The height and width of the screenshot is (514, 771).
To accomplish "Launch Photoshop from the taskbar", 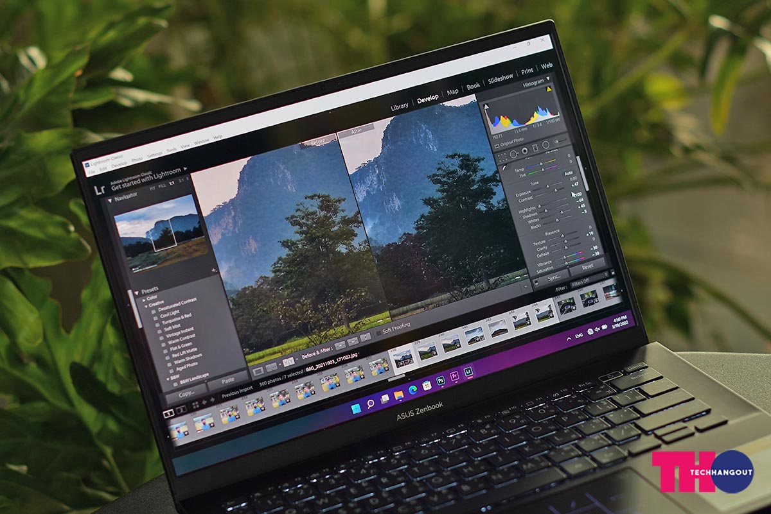I will click(441, 382).
